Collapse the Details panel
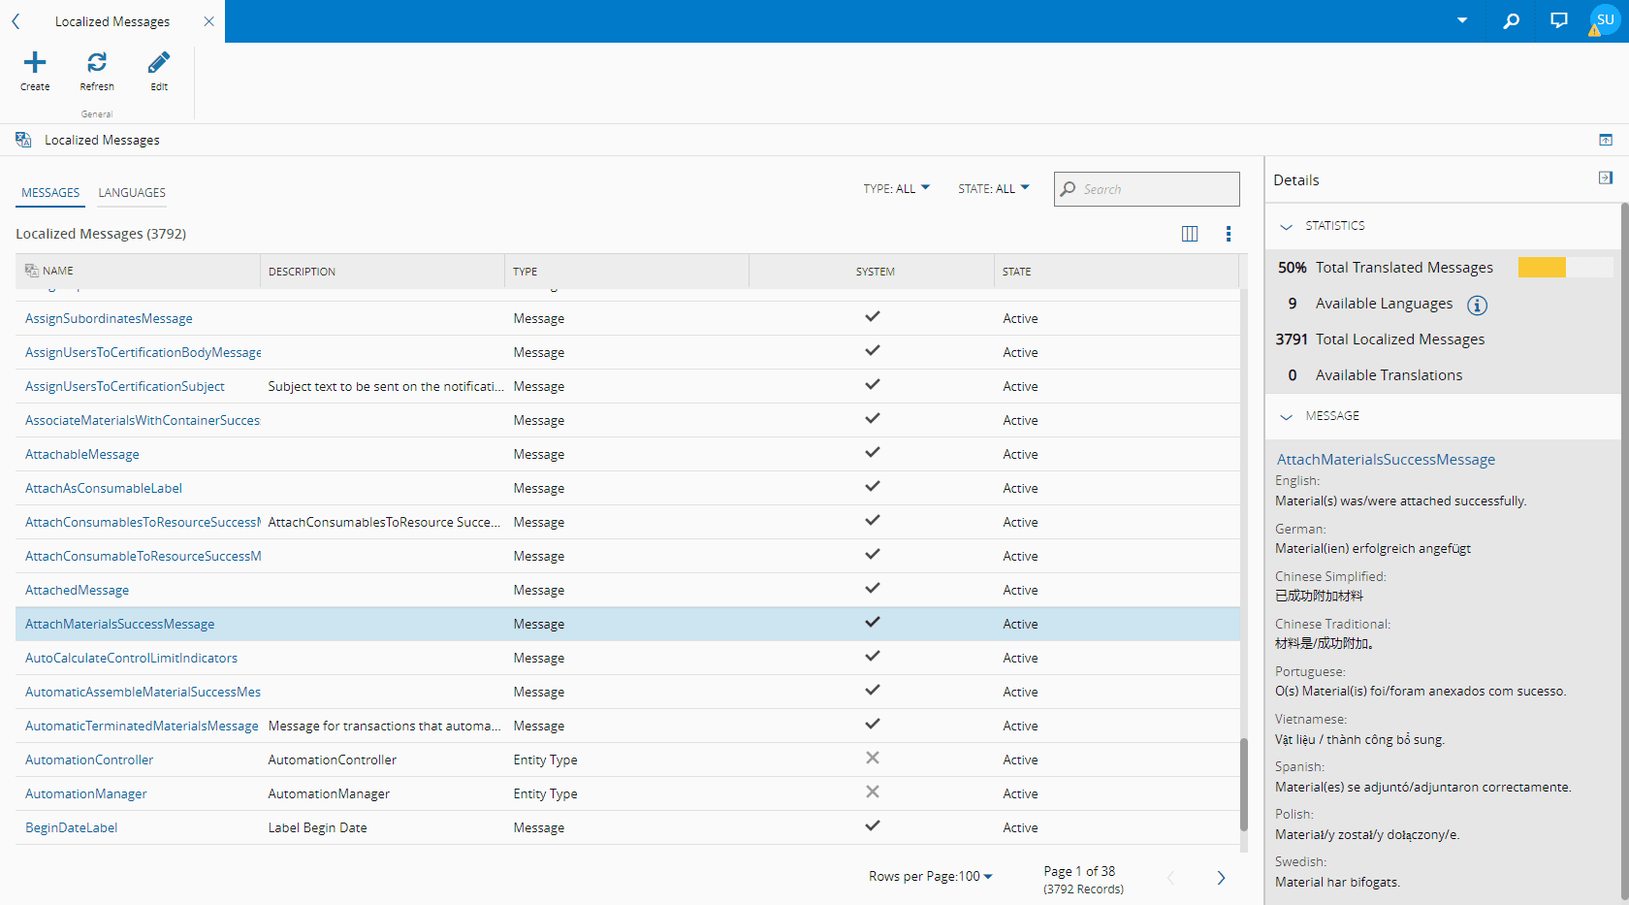The height and width of the screenshot is (905, 1629). pyautogui.click(x=1605, y=178)
